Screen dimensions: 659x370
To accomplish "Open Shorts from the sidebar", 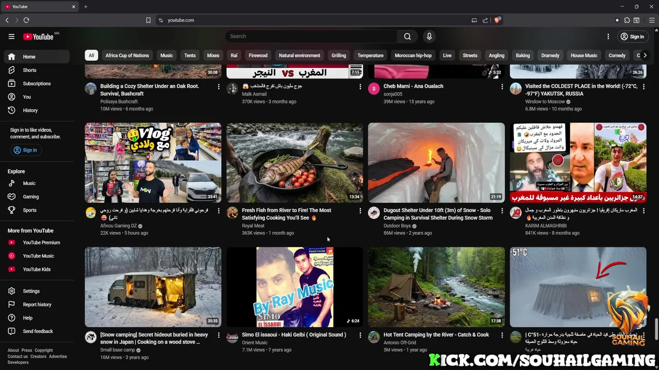I will tap(36, 70).
